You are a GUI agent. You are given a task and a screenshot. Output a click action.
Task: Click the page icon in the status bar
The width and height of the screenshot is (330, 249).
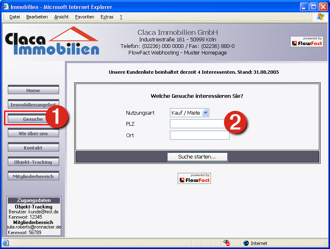(x=5, y=243)
